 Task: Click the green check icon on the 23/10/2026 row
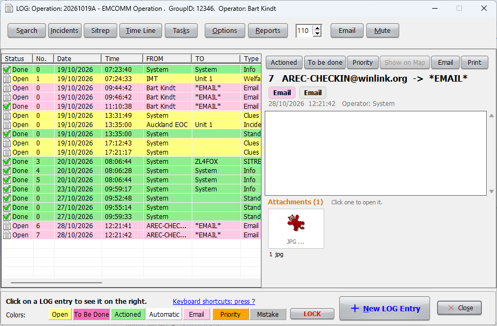pyautogui.click(x=6, y=189)
